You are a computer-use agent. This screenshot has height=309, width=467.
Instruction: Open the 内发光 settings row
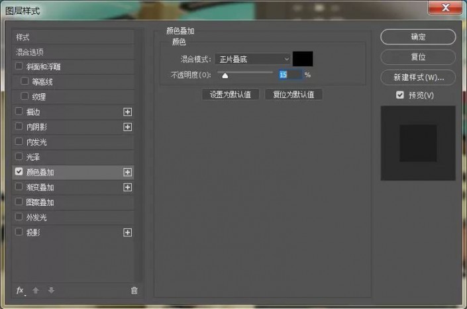coord(73,142)
